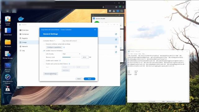The height and width of the screenshot is (112, 199).
Task: Click the green browser extension icon
Action: (x=120, y=7)
